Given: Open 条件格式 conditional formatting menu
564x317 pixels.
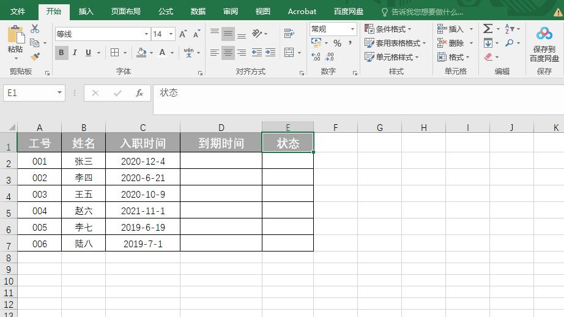Looking at the screenshot, I should click(x=388, y=29).
